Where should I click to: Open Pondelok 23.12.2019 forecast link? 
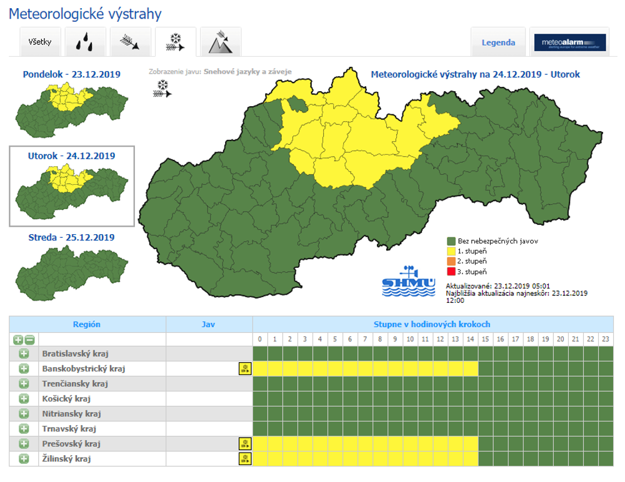71,74
